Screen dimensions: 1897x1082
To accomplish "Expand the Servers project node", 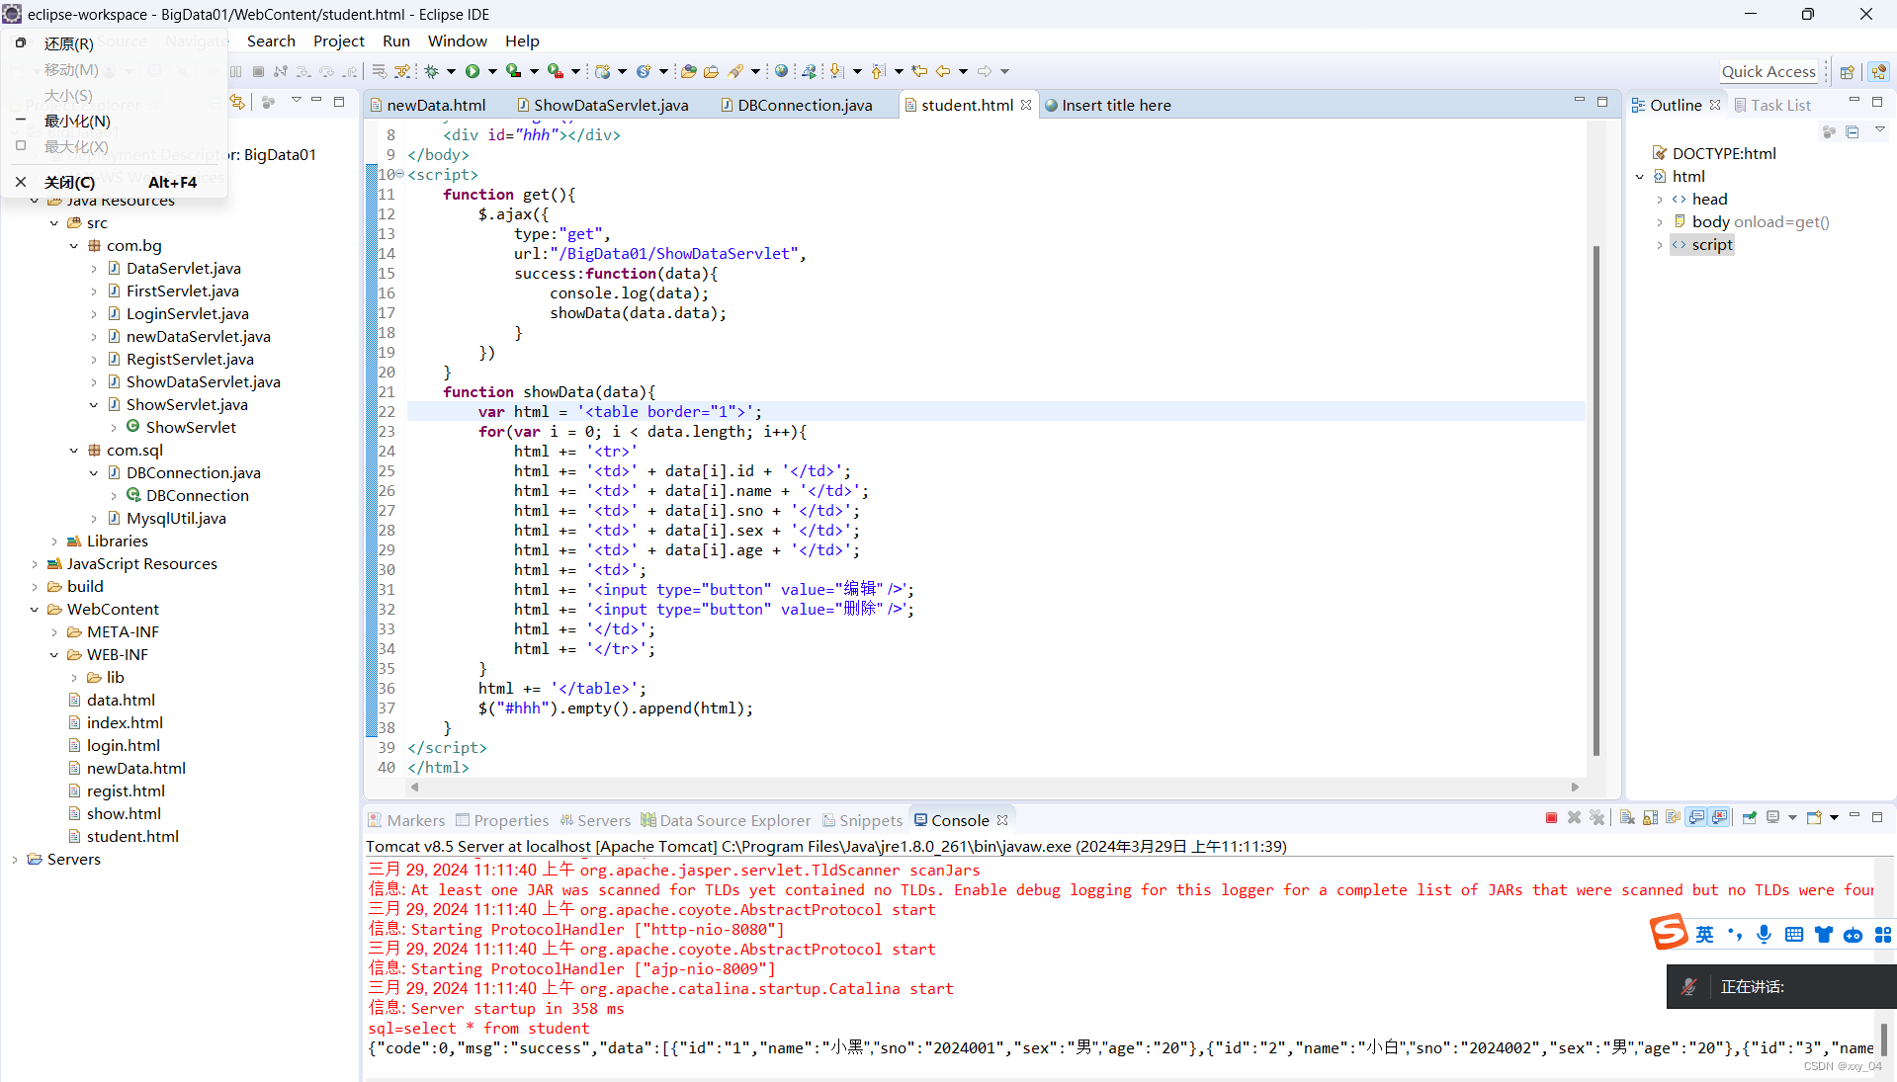I will tap(15, 860).
